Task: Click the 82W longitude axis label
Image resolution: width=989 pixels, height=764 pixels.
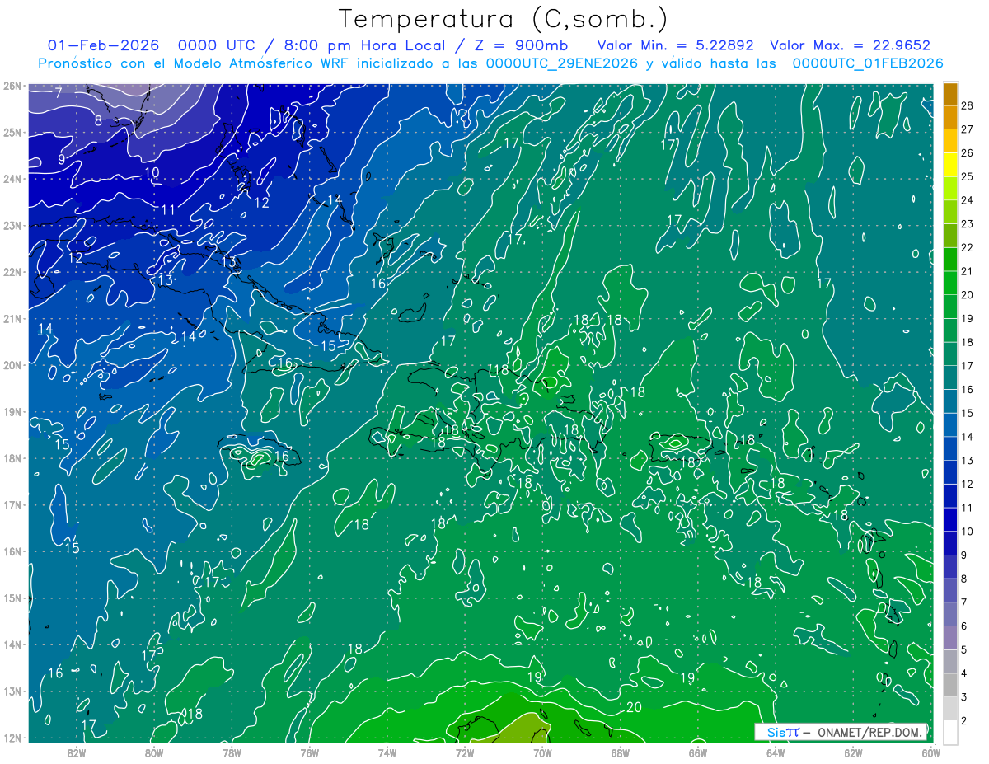Action: (x=77, y=752)
